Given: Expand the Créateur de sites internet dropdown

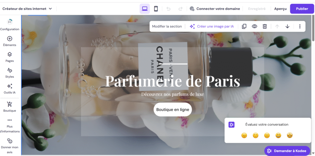Looking at the screenshot, I should 27,9.
